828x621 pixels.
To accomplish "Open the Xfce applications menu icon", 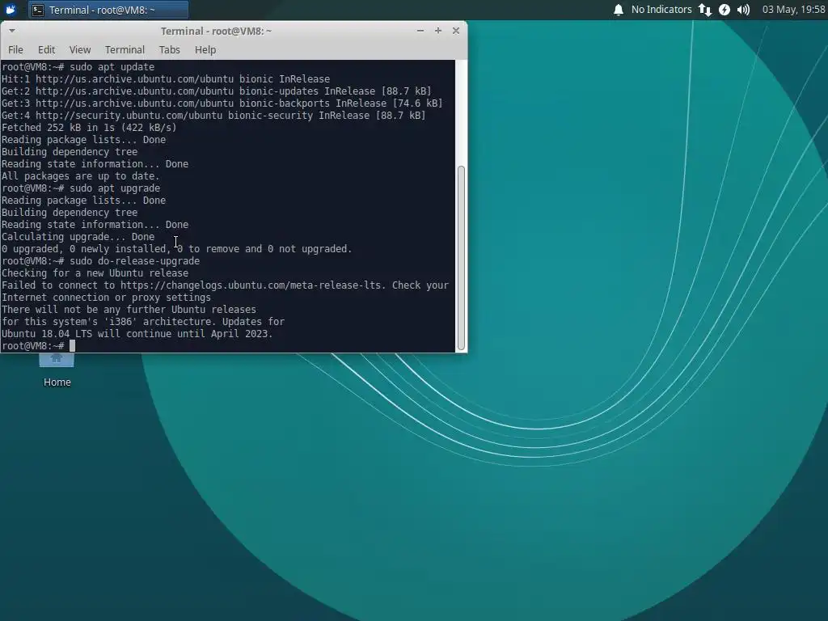I will [11, 10].
